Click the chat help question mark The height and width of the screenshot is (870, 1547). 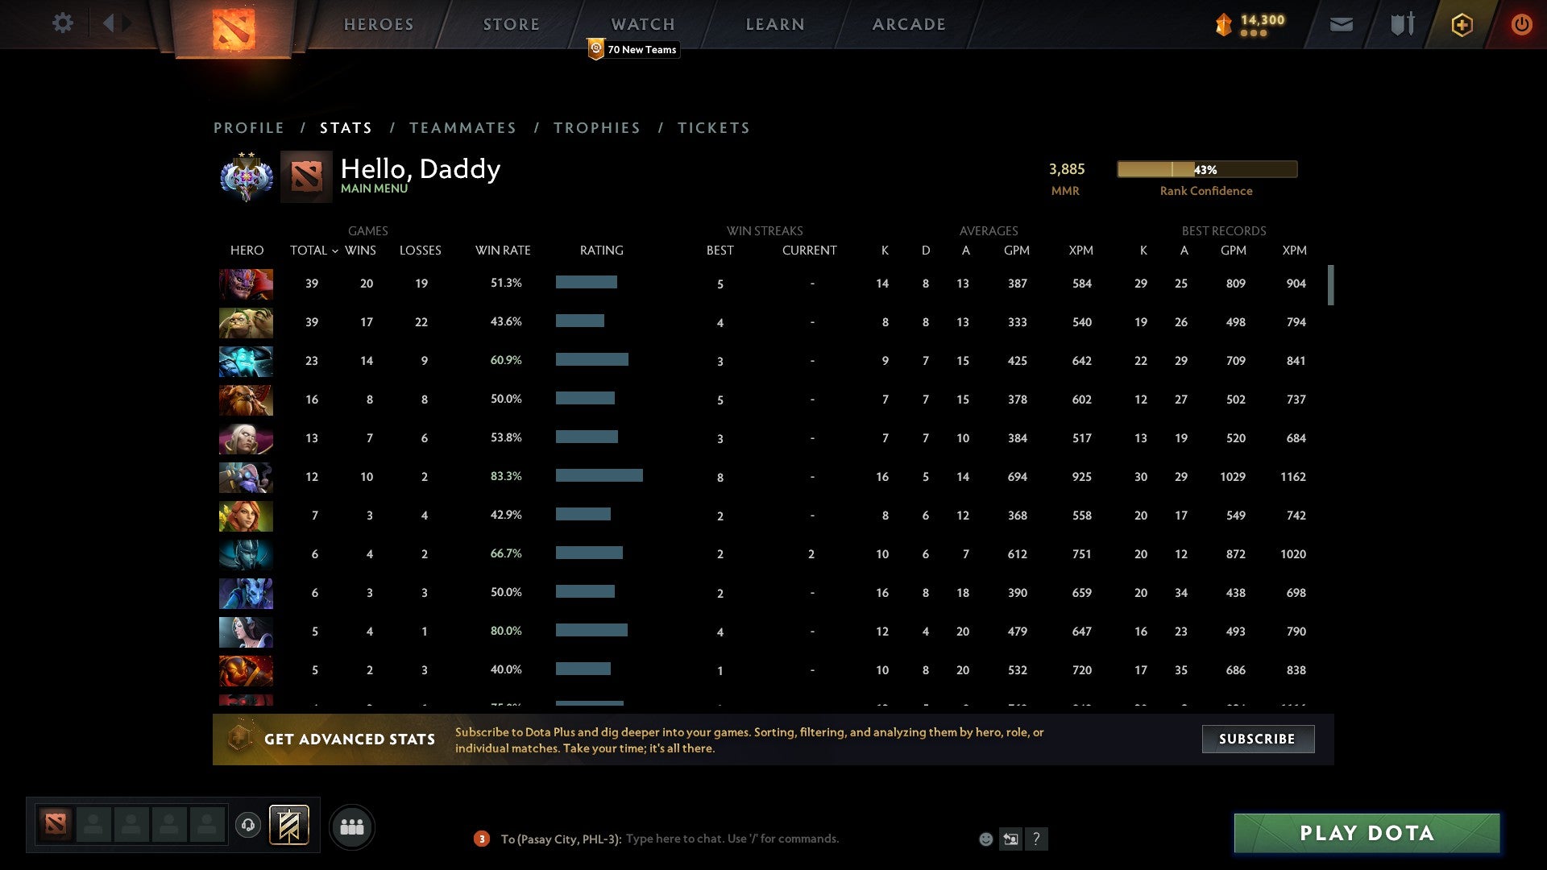click(1036, 839)
